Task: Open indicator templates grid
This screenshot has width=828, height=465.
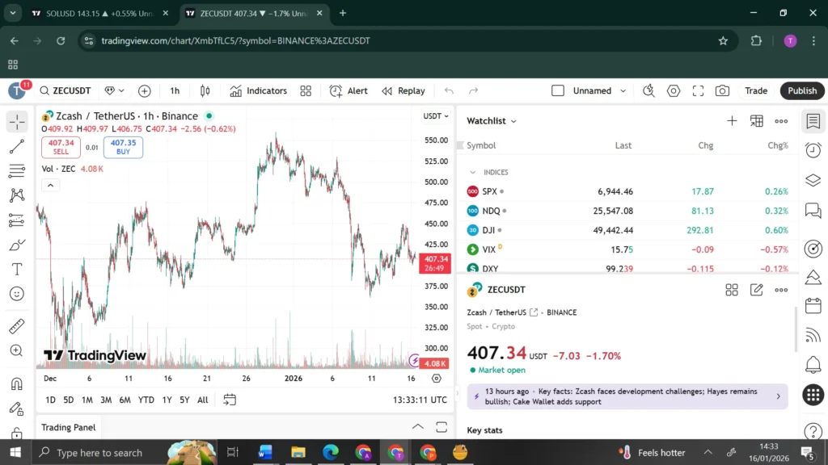Action: pos(306,90)
